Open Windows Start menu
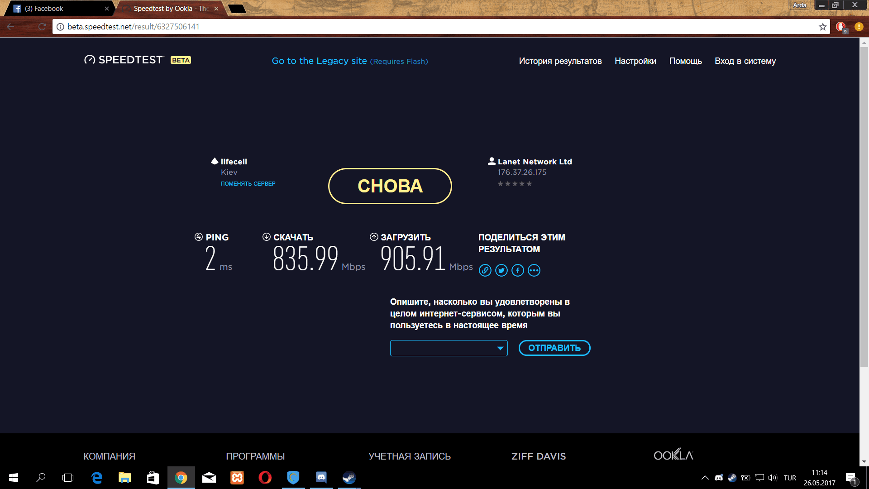869x489 pixels. coord(14,478)
